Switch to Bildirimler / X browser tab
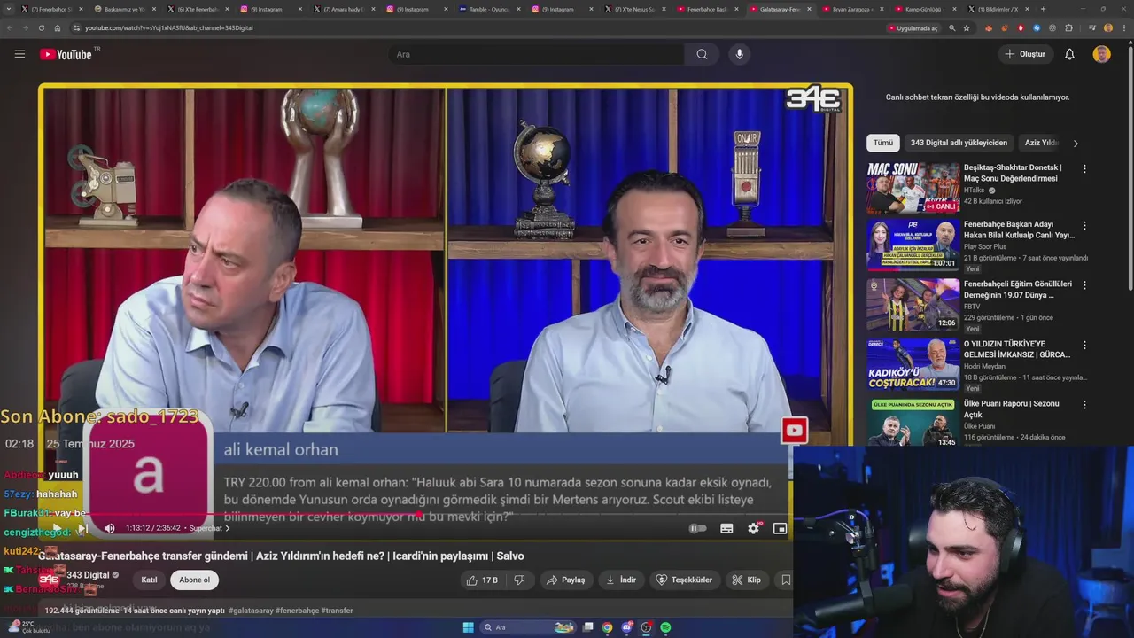The image size is (1134, 638). [x=997, y=9]
